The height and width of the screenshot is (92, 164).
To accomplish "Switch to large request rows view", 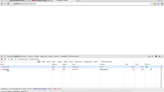I will click(12, 59).
